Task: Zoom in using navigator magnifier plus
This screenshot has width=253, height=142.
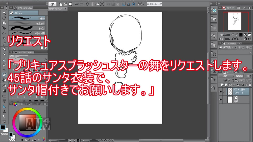Action: [237, 35]
